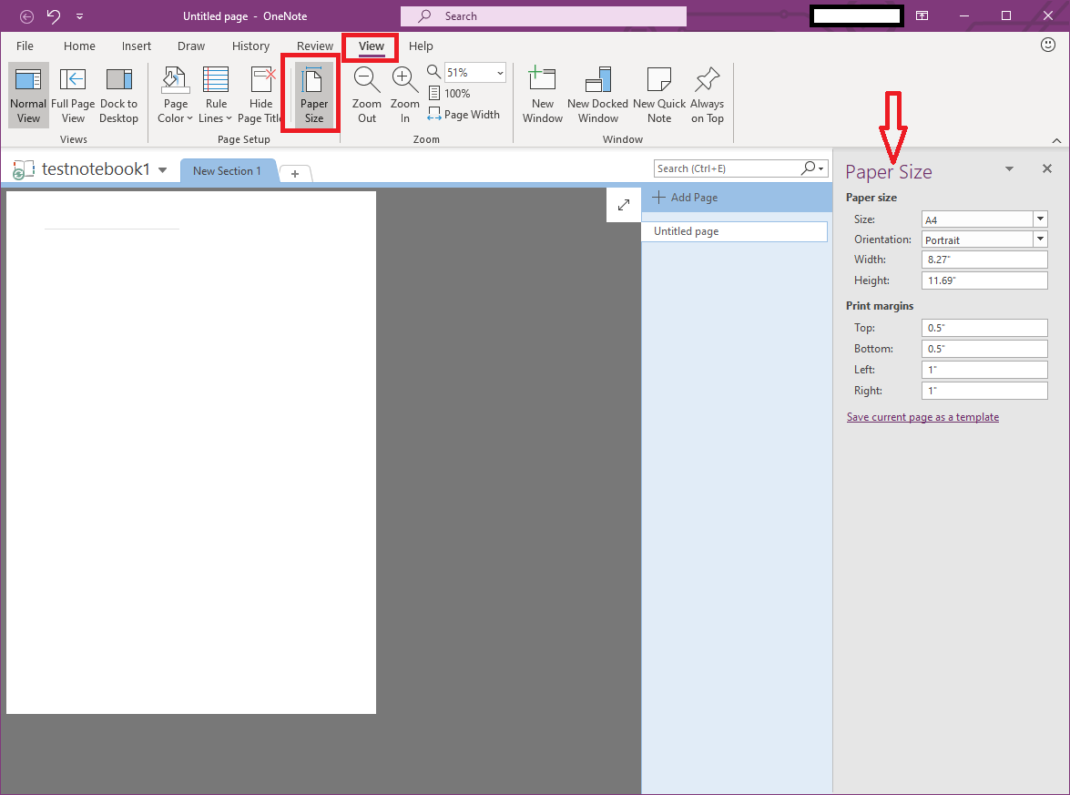Create a New Quick Note
This screenshot has width=1070, height=795.
point(659,95)
